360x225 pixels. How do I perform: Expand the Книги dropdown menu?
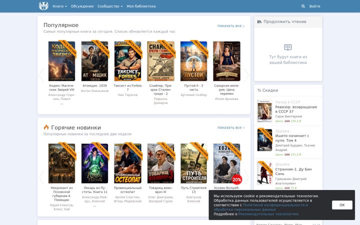59,6
